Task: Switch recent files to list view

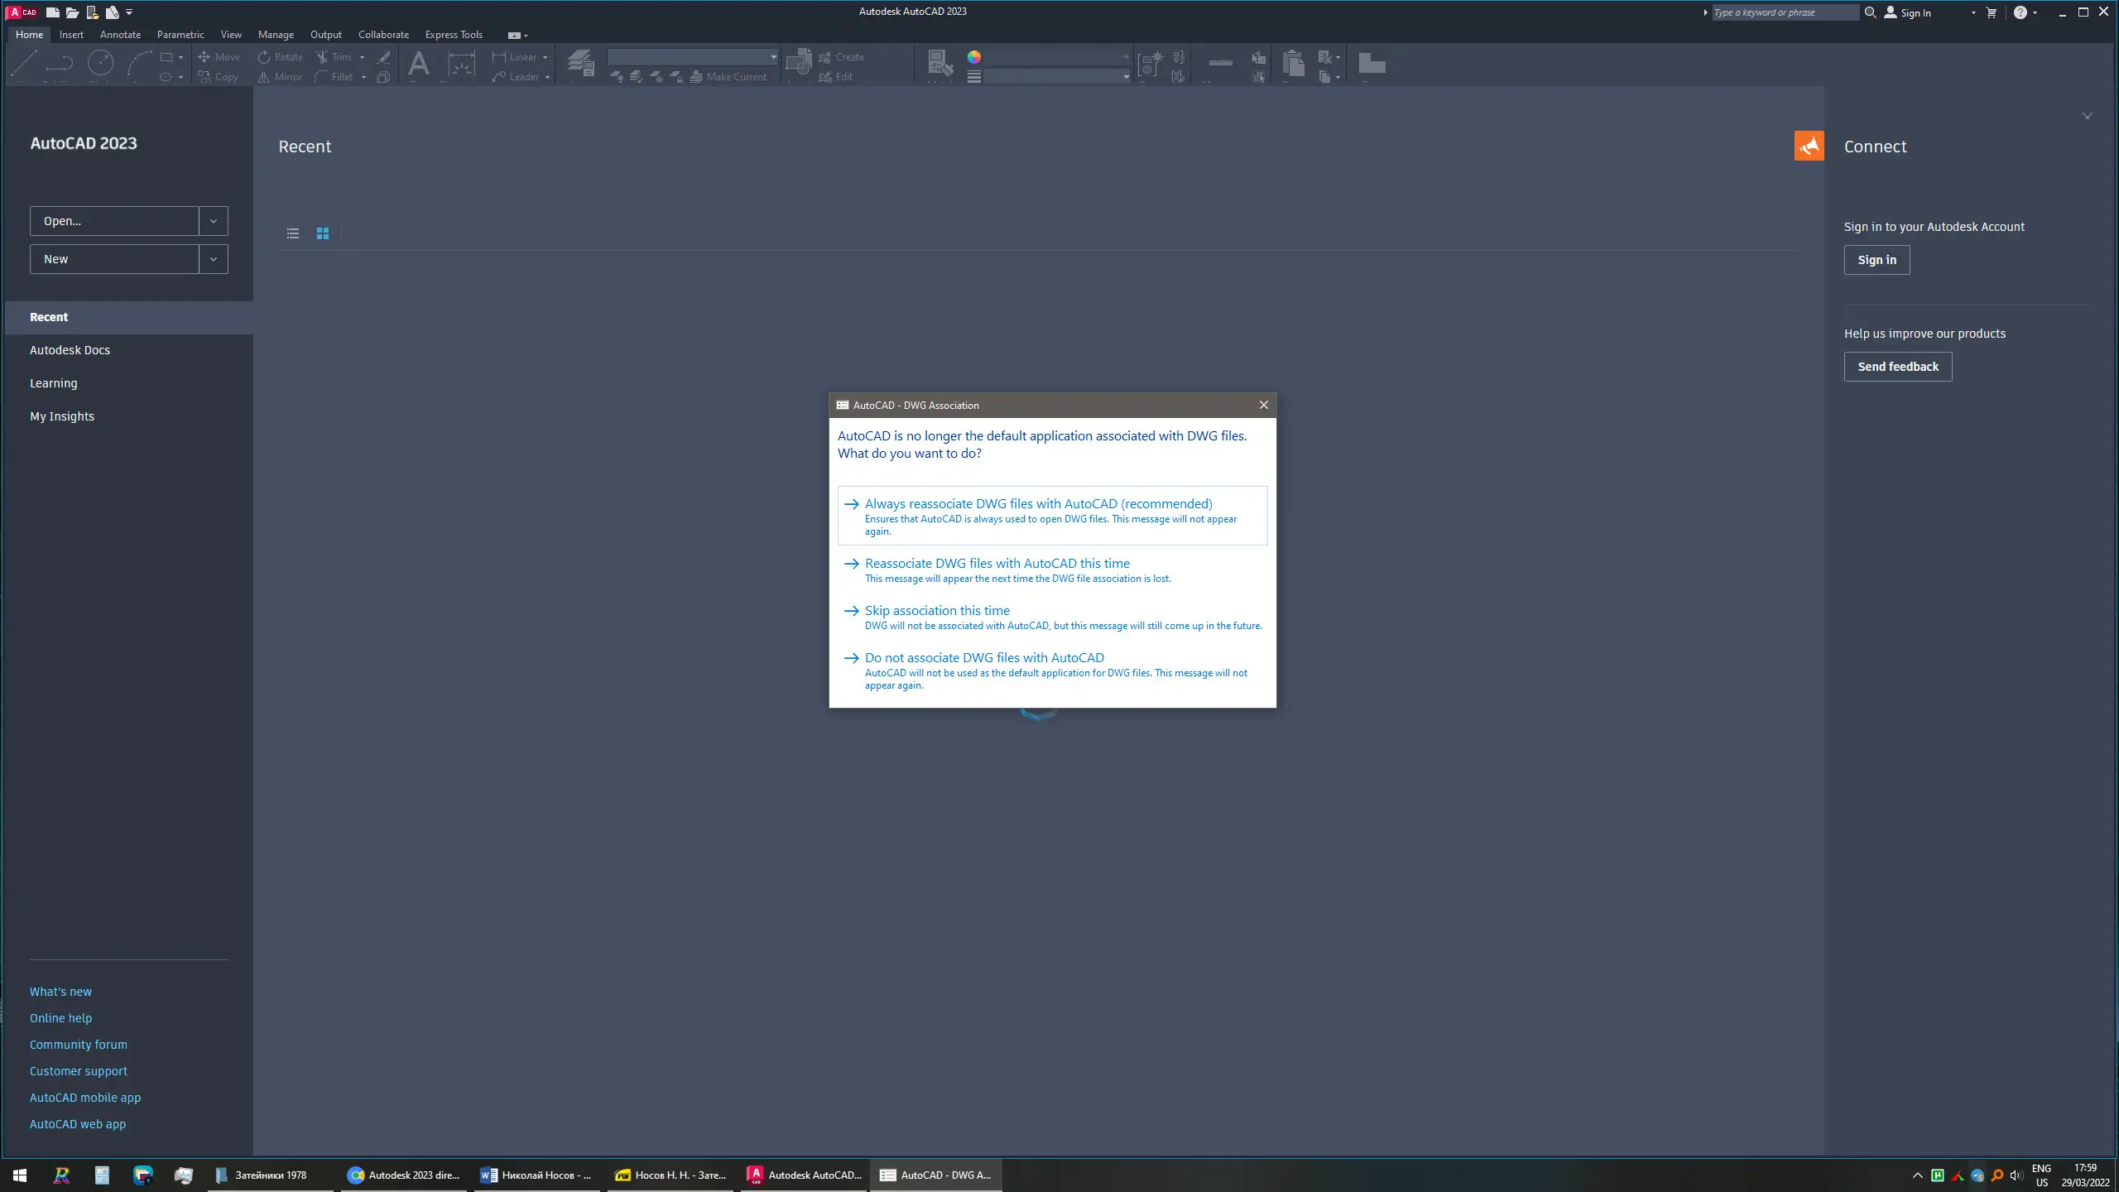Action: 293,233
